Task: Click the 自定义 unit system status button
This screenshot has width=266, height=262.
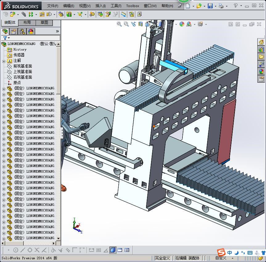Action: pos(221,258)
